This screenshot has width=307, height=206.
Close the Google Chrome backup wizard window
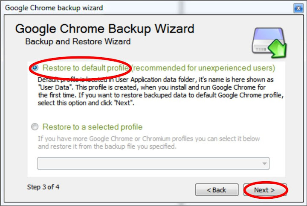coord(298,8)
